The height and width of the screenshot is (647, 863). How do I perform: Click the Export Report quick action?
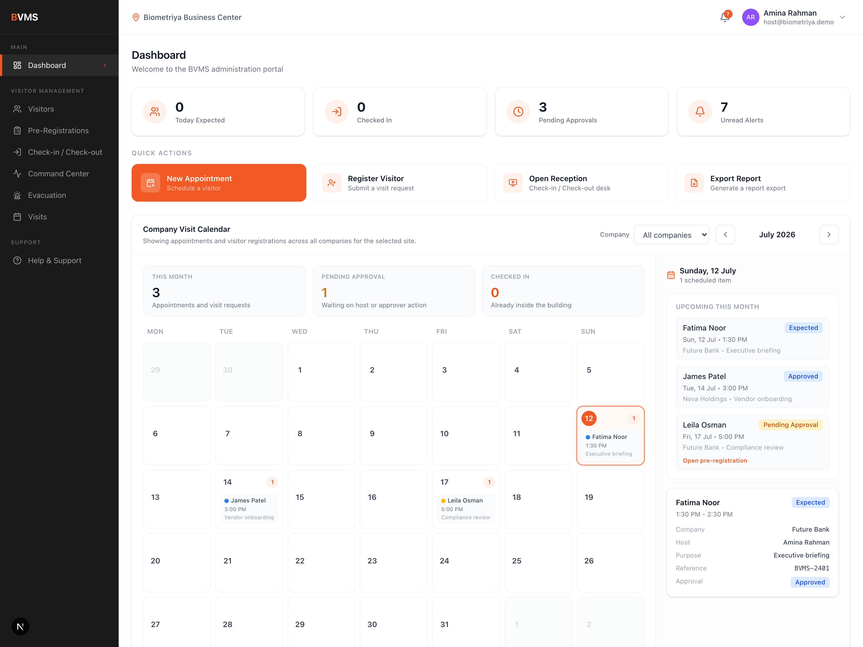(x=762, y=183)
